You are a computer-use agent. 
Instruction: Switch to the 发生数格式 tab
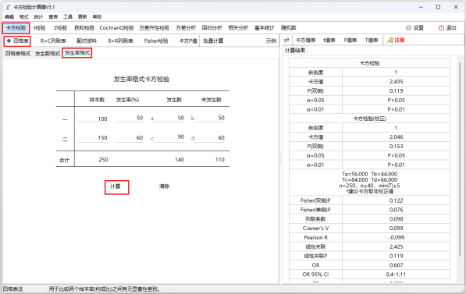(x=48, y=54)
